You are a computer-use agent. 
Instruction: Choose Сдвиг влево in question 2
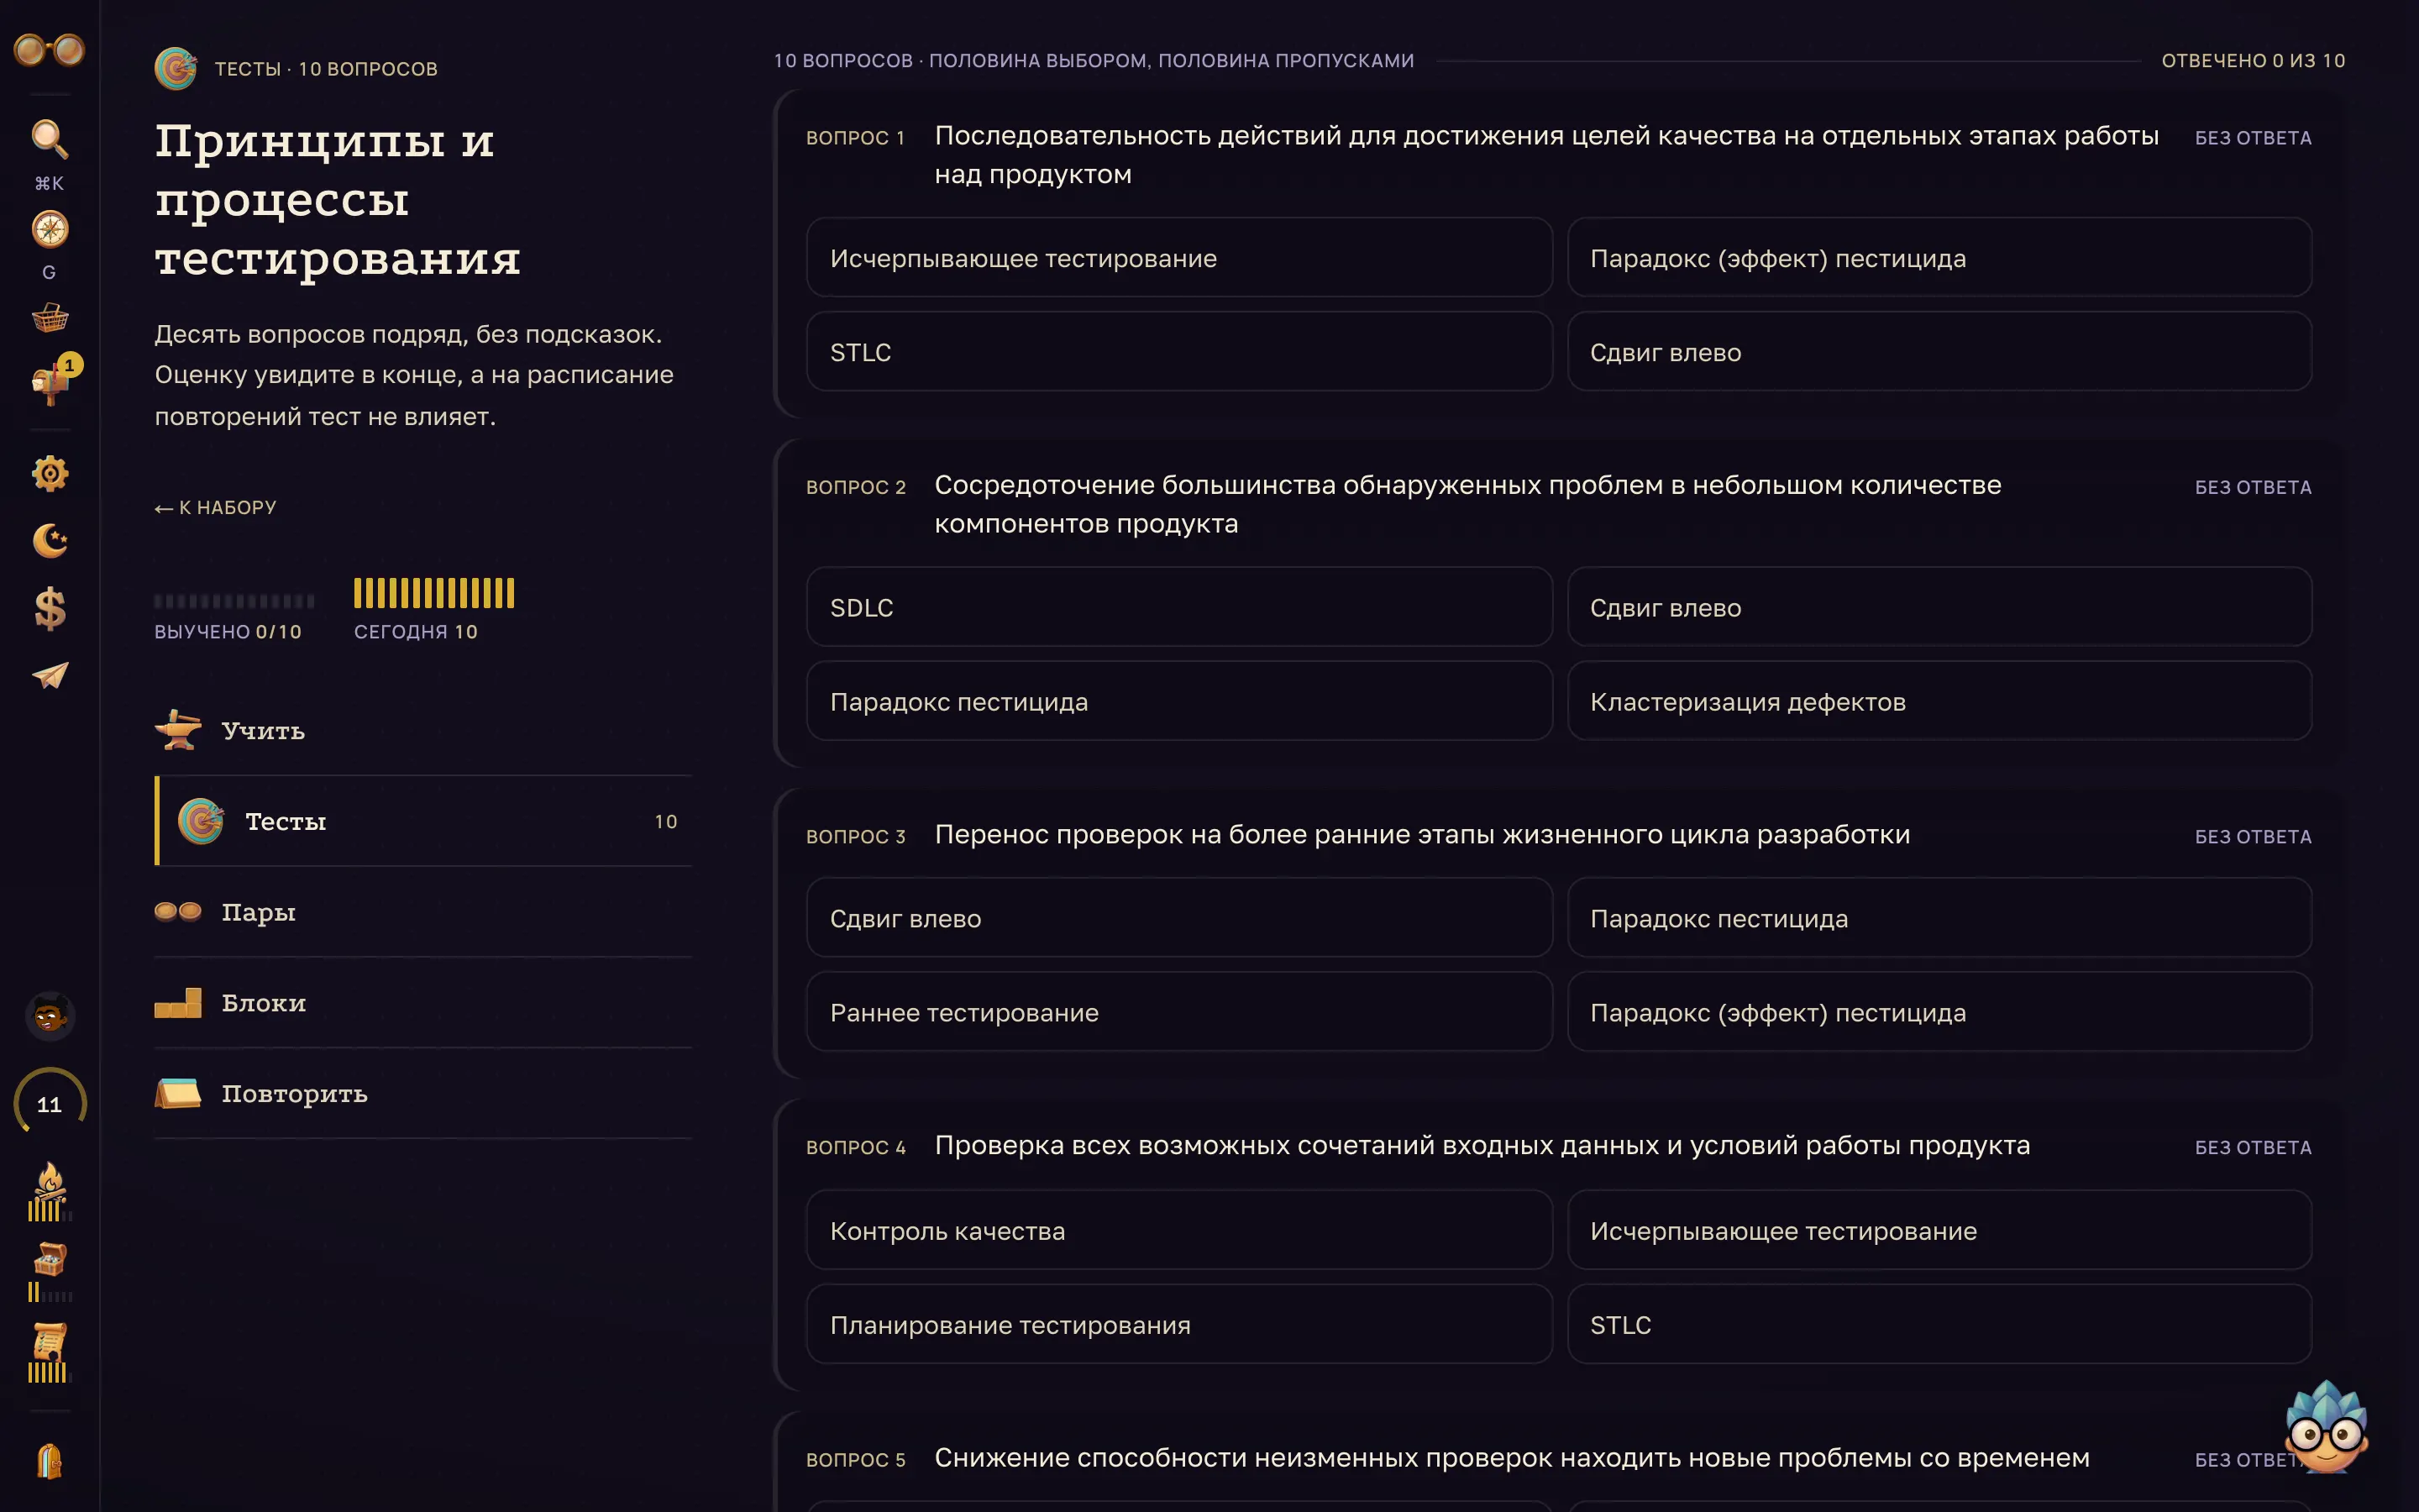coord(1939,607)
